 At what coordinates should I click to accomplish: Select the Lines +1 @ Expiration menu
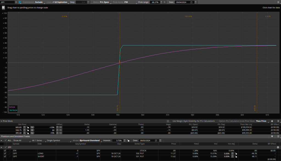57,2
